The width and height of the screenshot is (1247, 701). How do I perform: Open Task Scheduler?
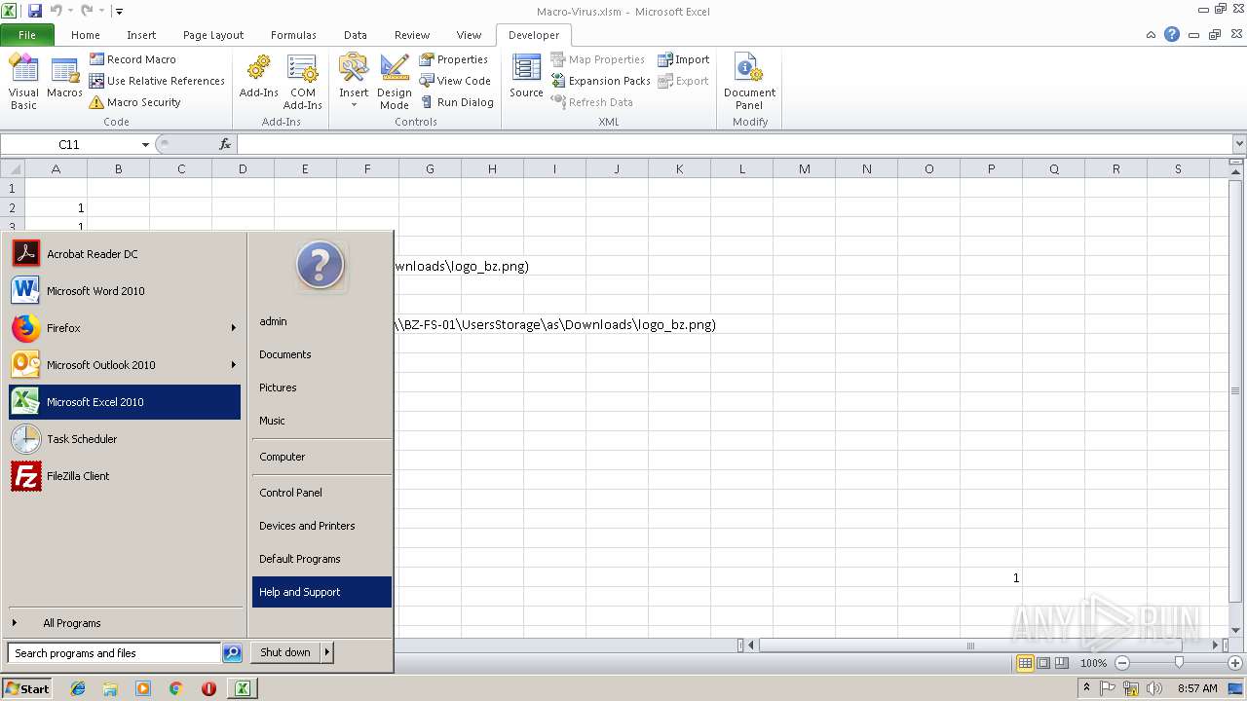point(125,439)
